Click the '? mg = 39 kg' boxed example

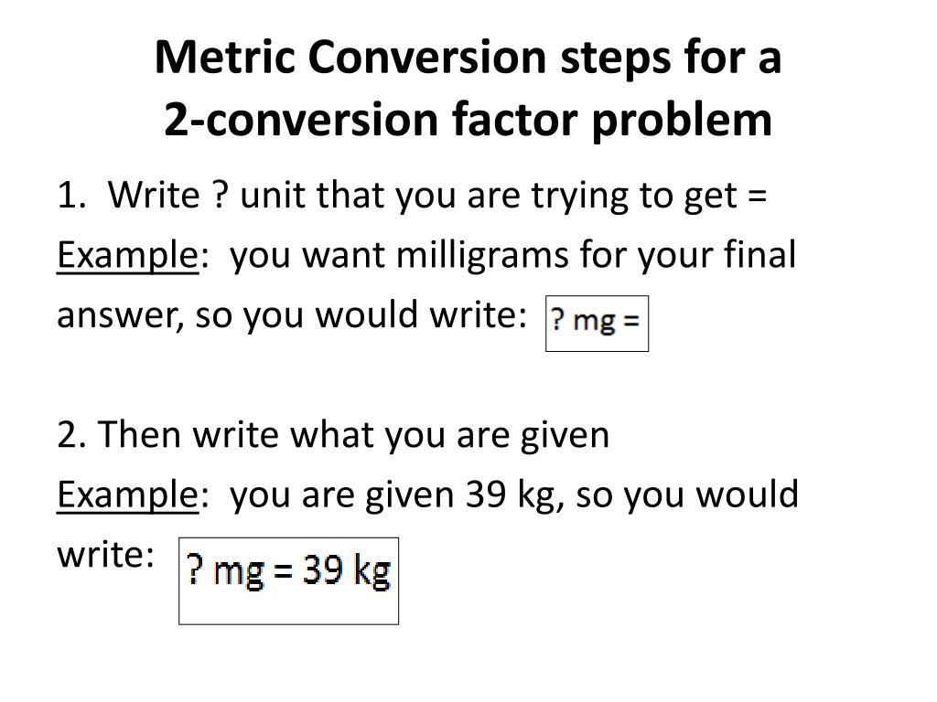[x=288, y=580]
